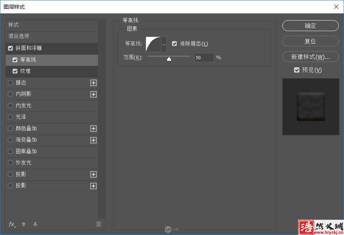This screenshot has width=344, height=235.
Task: Click the effects list vertical scrollbar
Action: [x=102, y=119]
